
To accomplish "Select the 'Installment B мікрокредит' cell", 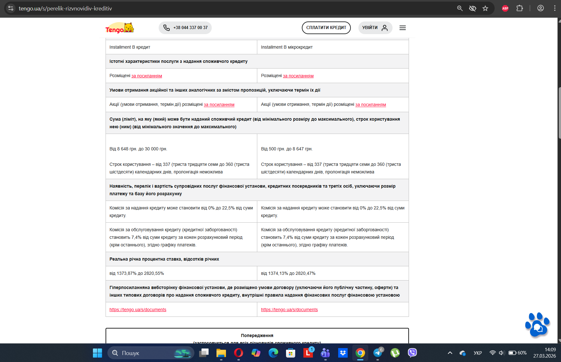I will coord(333,47).
